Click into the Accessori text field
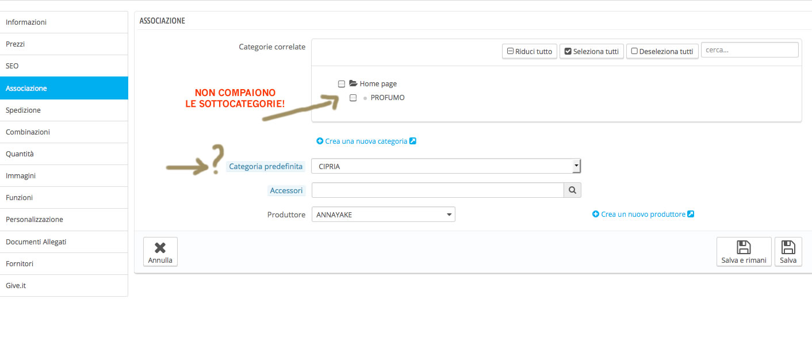This screenshot has height=341, width=812. (438, 190)
